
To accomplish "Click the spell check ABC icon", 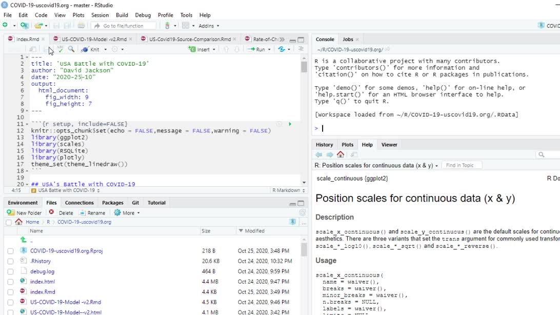I will 61,49.
